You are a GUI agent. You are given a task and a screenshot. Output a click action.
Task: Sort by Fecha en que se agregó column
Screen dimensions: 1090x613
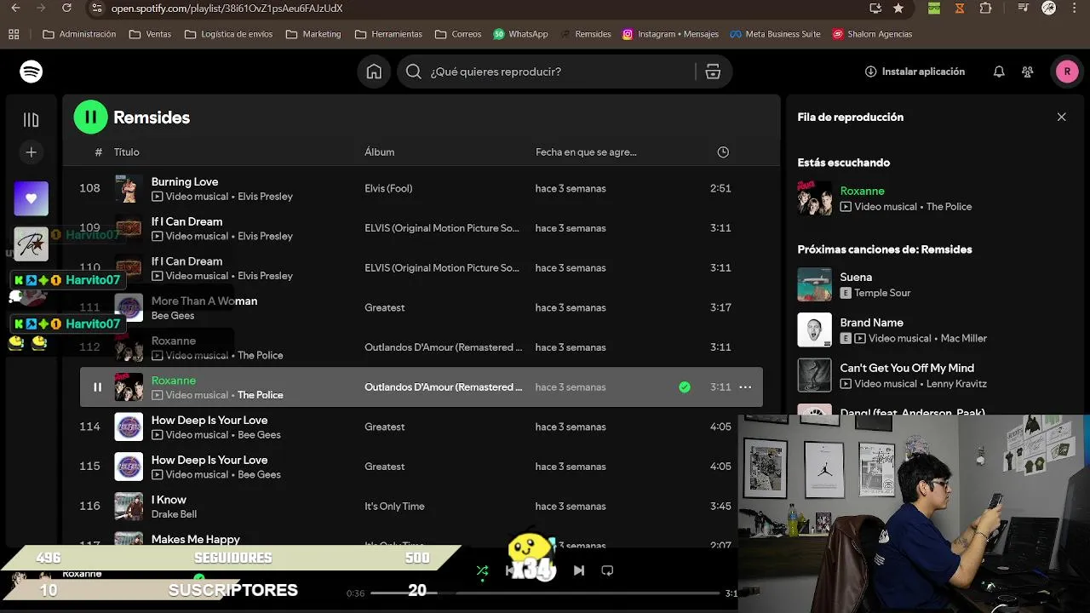tap(586, 152)
